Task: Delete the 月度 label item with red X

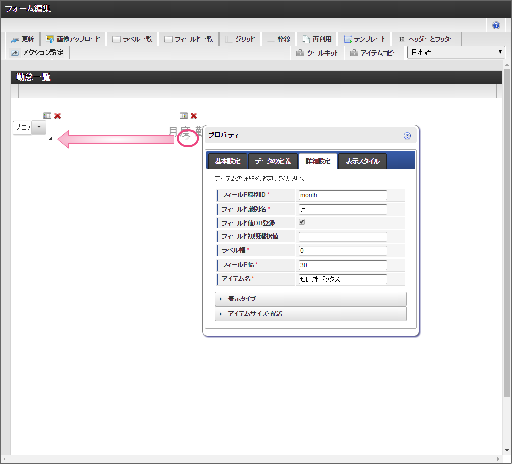Action: (194, 116)
